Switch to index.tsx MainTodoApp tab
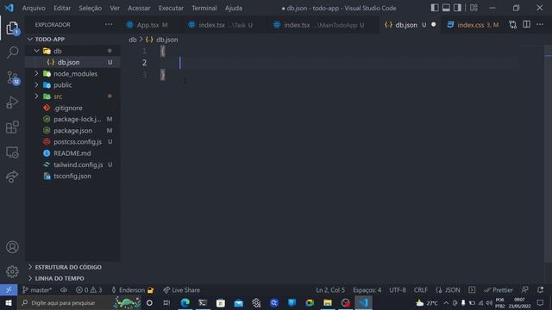The image size is (552, 310). click(320, 25)
